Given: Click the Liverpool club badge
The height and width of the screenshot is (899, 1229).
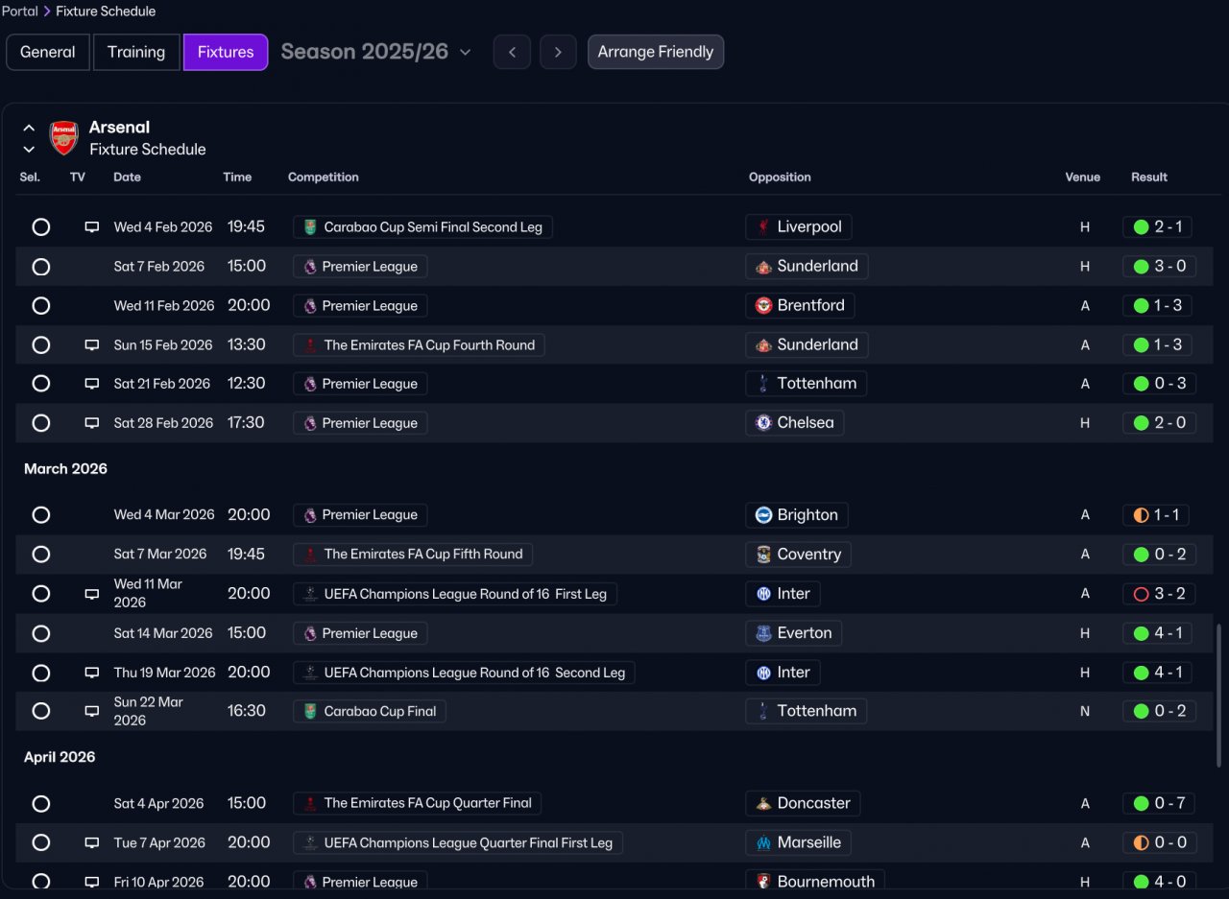Looking at the screenshot, I should point(763,227).
